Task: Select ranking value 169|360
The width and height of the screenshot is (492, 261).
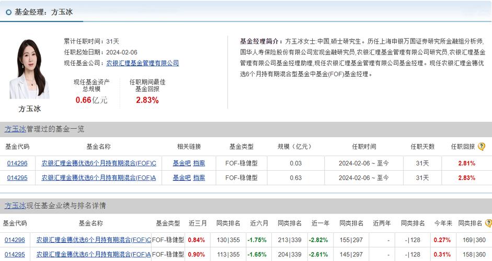Action: (x=474, y=240)
